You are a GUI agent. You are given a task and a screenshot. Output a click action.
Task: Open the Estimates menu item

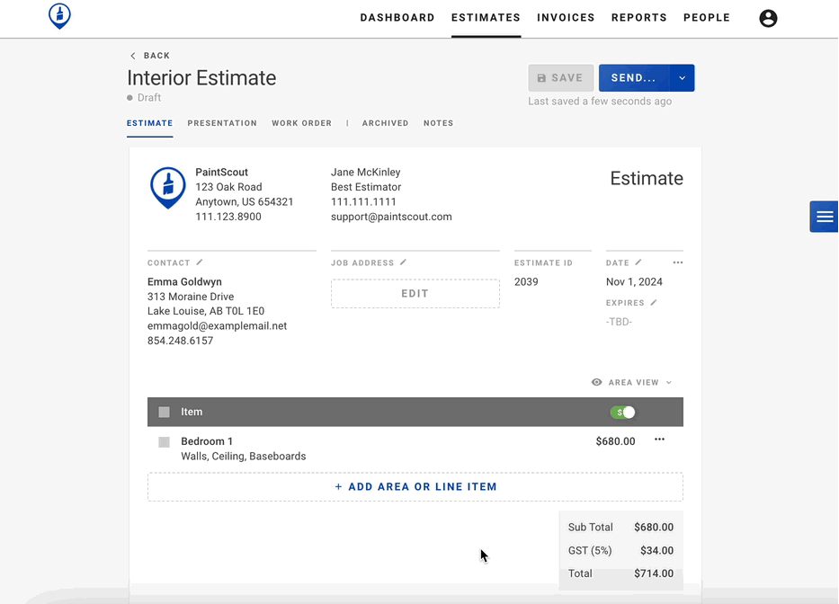click(486, 18)
